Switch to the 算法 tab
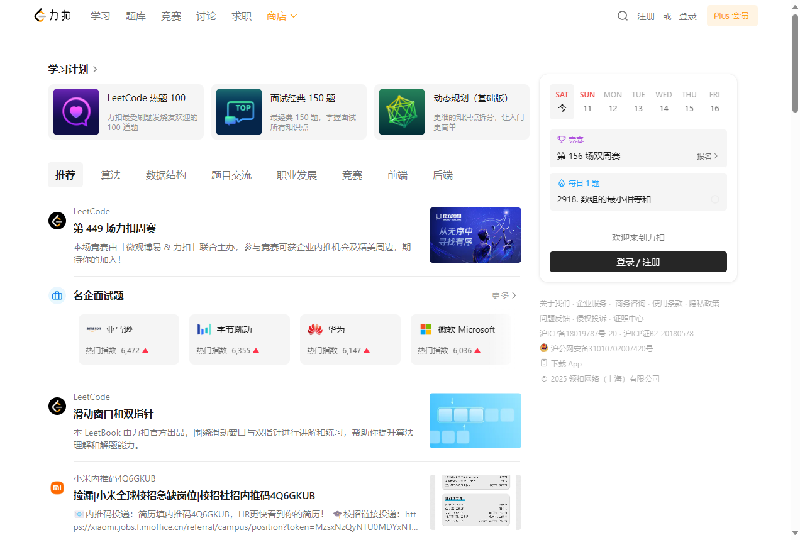Image resolution: width=800 pixels, height=540 pixels. pos(111,175)
